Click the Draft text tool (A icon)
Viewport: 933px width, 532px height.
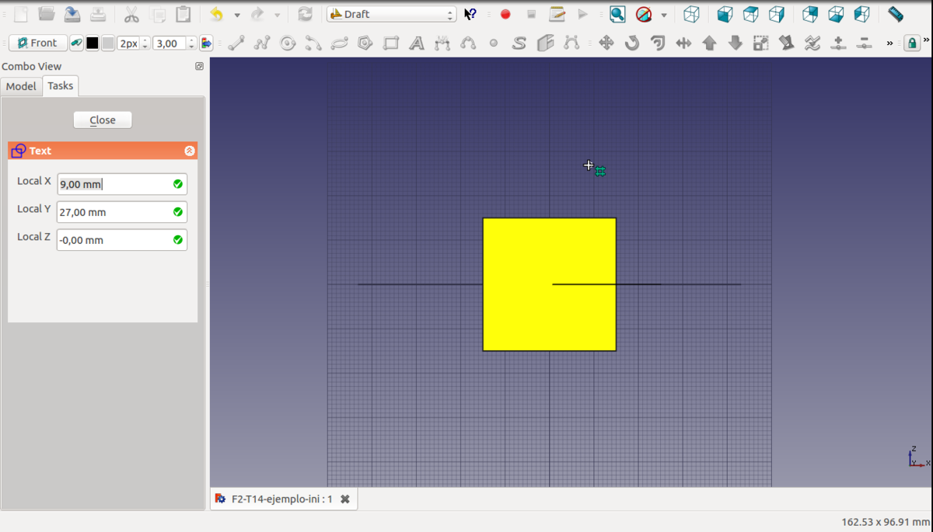[x=417, y=43]
